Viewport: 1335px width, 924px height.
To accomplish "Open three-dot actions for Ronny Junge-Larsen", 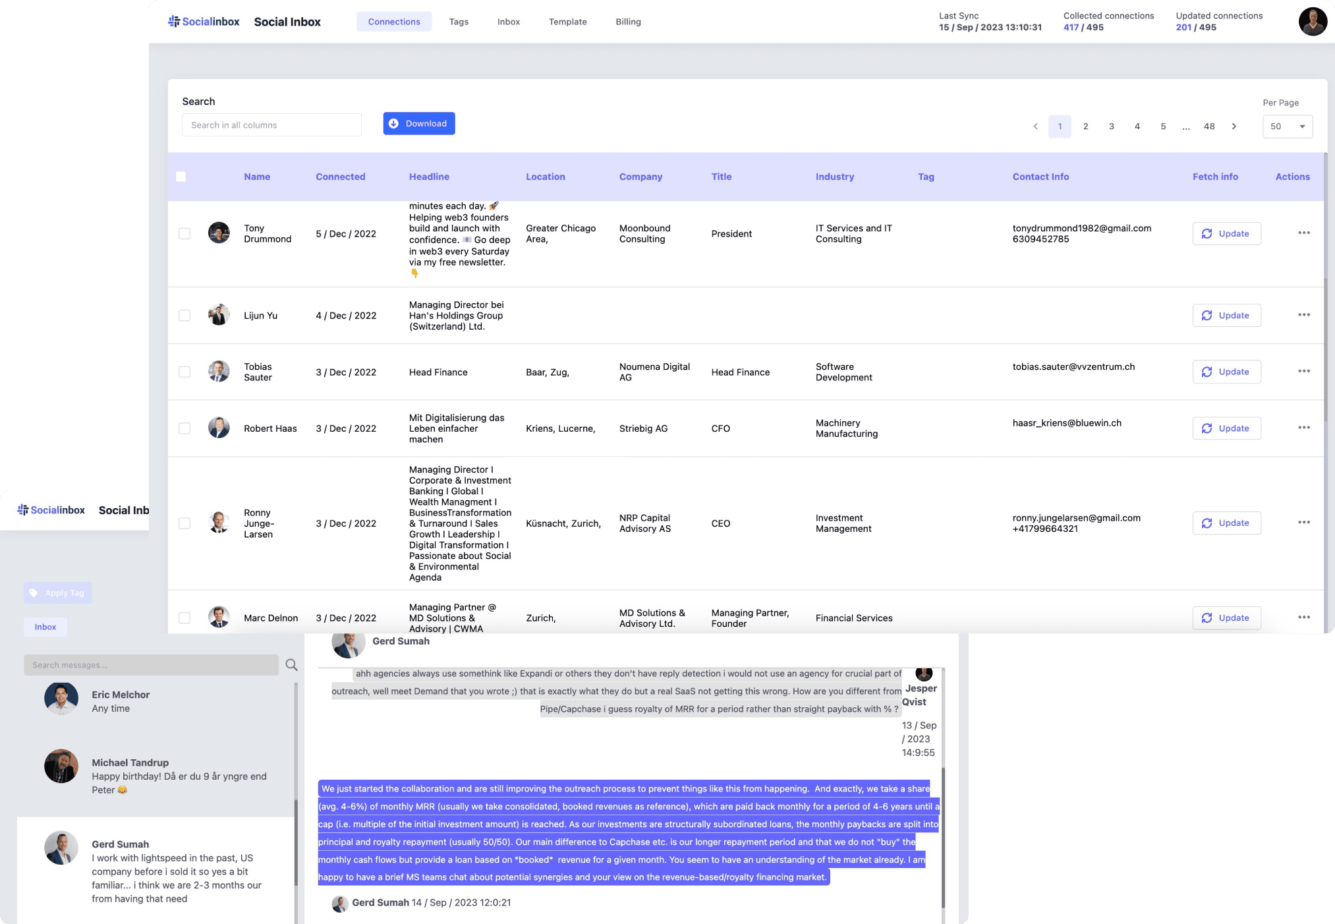I will 1303,523.
